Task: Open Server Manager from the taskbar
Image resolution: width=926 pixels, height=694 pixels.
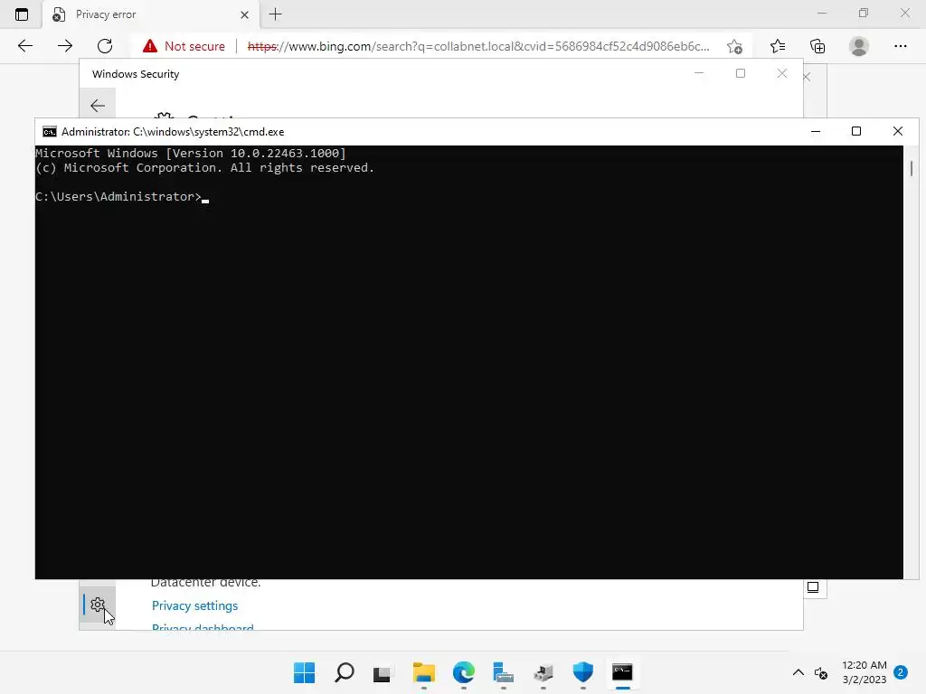Action: [x=503, y=672]
